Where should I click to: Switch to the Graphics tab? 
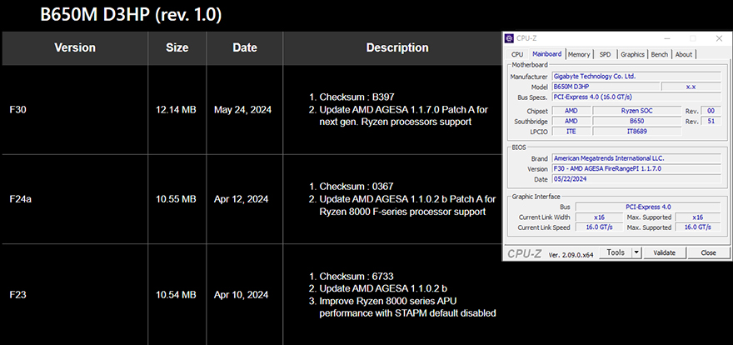click(x=632, y=54)
